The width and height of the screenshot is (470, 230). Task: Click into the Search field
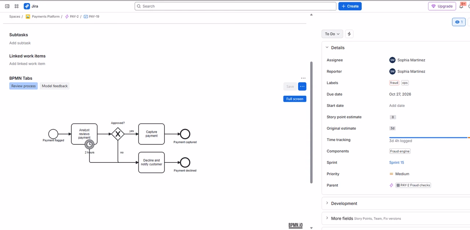tap(235, 6)
